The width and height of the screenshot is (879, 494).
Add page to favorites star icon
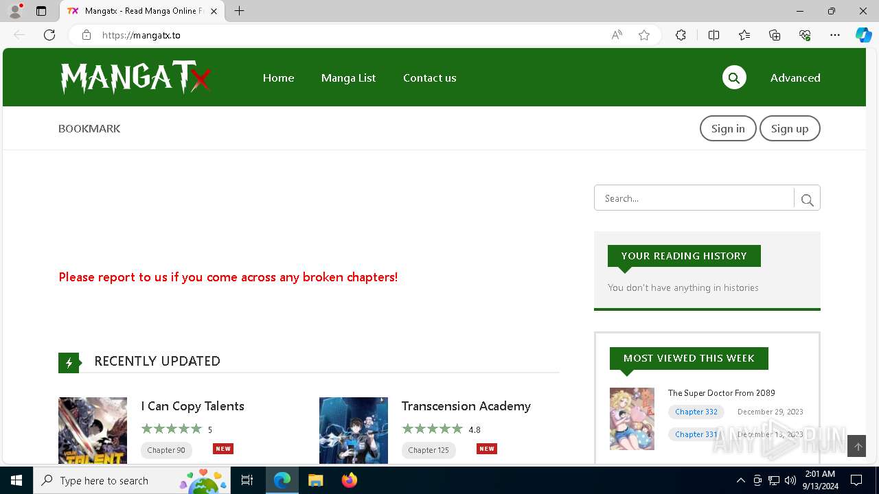click(x=644, y=35)
